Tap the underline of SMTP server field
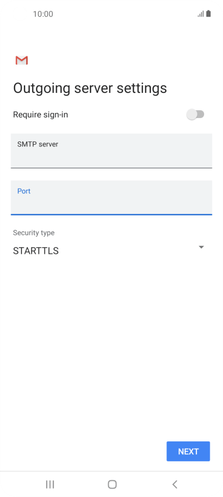 tap(111, 168)
